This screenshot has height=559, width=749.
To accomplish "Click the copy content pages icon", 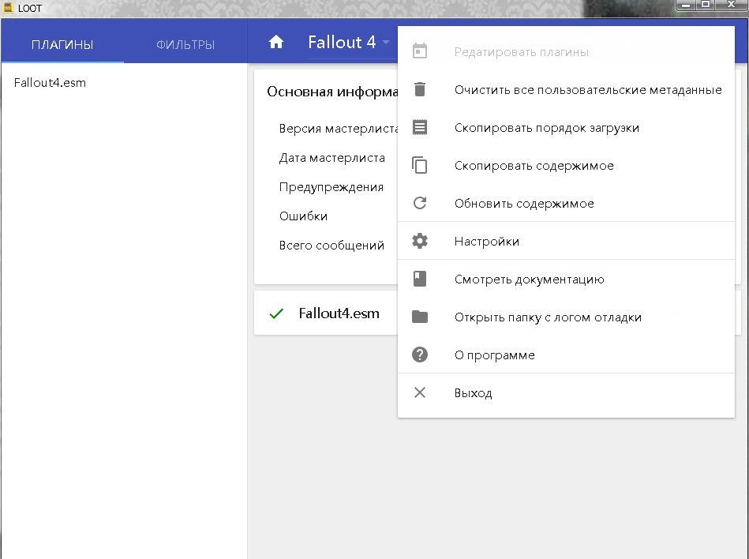I will 420,166.
